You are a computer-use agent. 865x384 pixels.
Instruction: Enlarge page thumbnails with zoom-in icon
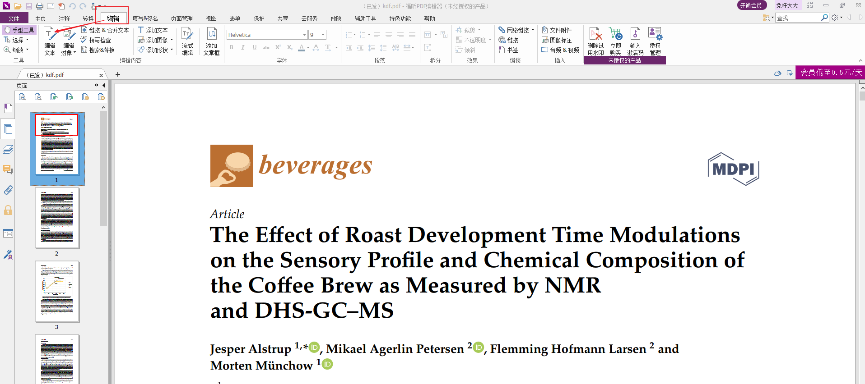coord(23,97)
